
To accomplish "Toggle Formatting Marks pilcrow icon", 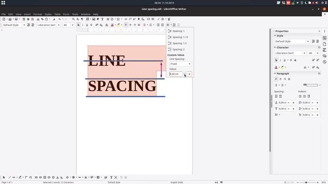I will coord(82,19).
